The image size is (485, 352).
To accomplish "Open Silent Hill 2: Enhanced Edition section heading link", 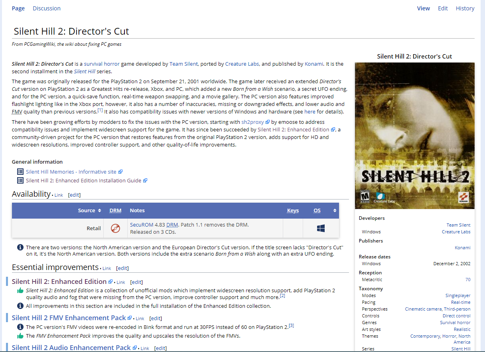I will pos(59,282).
